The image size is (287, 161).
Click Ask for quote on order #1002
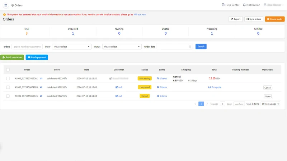pos(214,87)
